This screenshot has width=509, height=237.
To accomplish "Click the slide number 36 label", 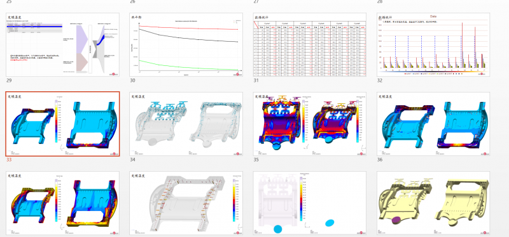I will click(379, 160).
